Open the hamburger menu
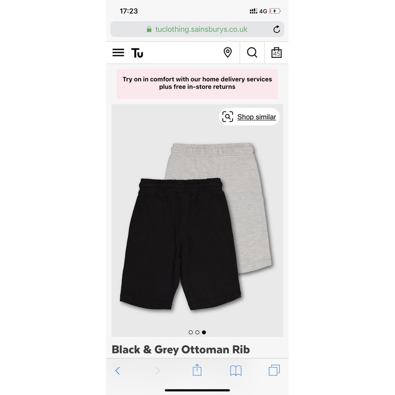Viewport: 395px width, 395px height. [x=118, y=53]
